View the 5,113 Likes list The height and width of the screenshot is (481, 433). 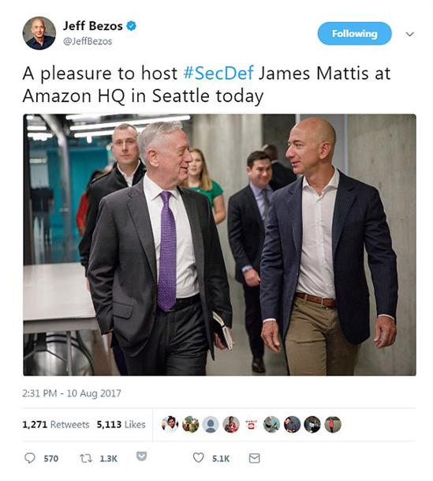coord(121,425)
